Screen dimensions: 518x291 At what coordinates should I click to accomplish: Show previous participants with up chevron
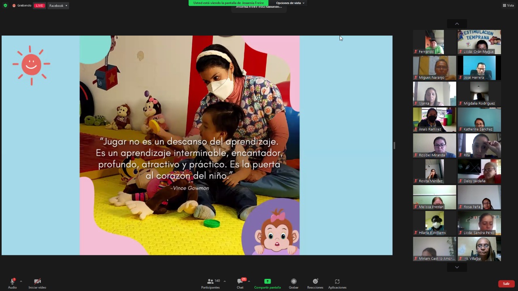[x=457, y=24]
